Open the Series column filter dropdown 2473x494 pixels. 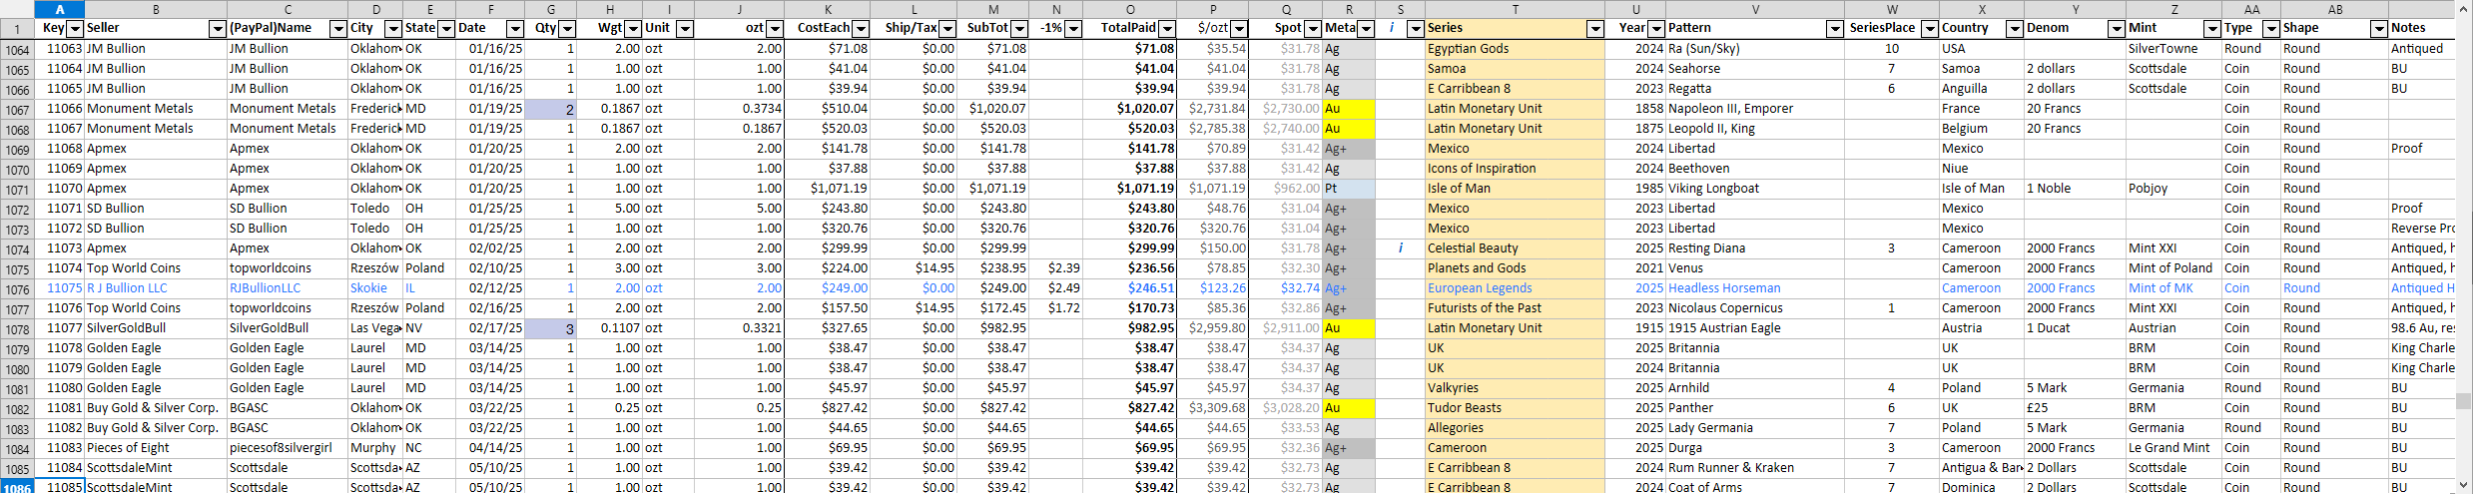(1595, 29)
